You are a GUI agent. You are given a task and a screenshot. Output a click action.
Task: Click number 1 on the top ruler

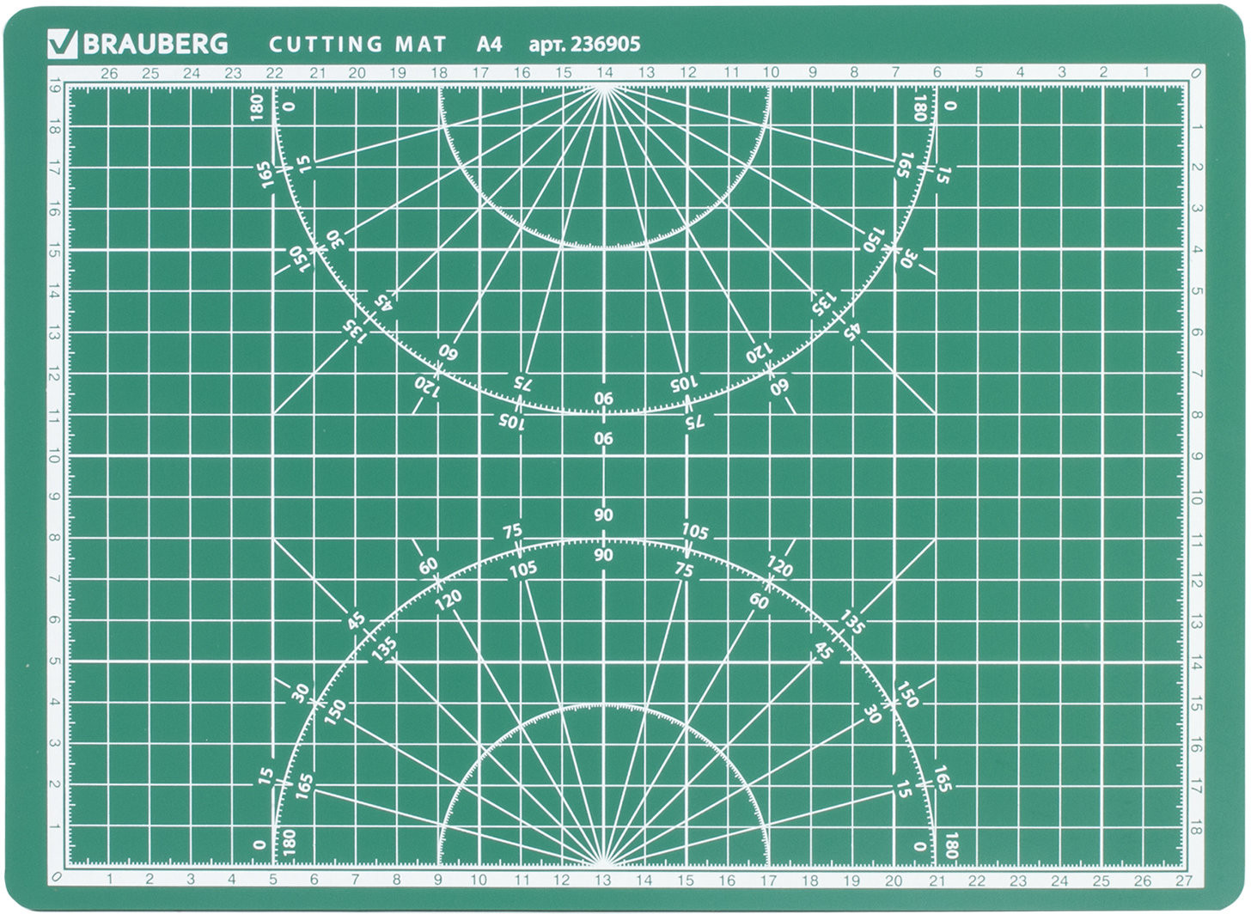pyautogui.click(x=1145, y=73)
